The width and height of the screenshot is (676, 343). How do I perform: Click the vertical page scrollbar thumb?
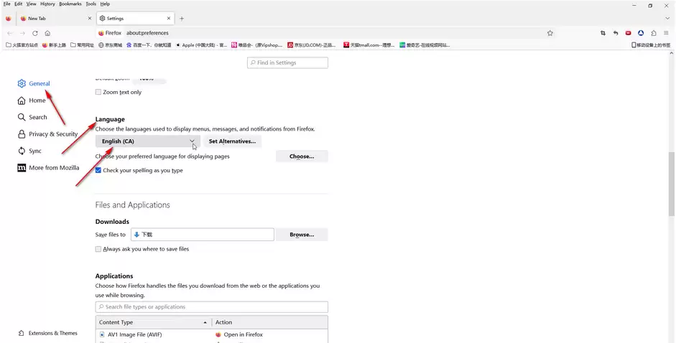point(671,184)
